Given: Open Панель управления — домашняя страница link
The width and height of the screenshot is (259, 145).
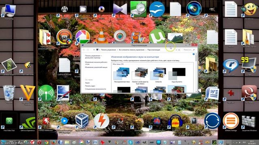Looking at the screenshot, I should pyautogui.click(x=93, y=57).
